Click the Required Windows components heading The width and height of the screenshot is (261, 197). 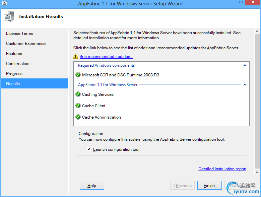pos(106,65)
